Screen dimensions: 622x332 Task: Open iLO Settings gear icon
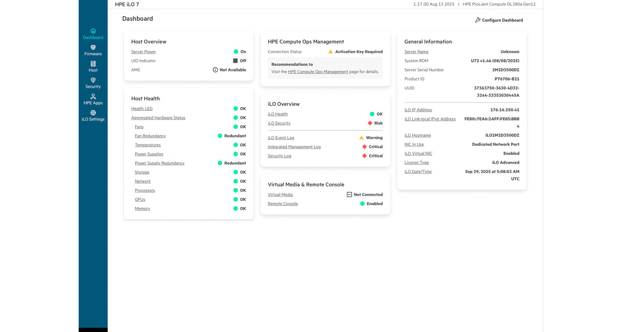coord(93,113)
